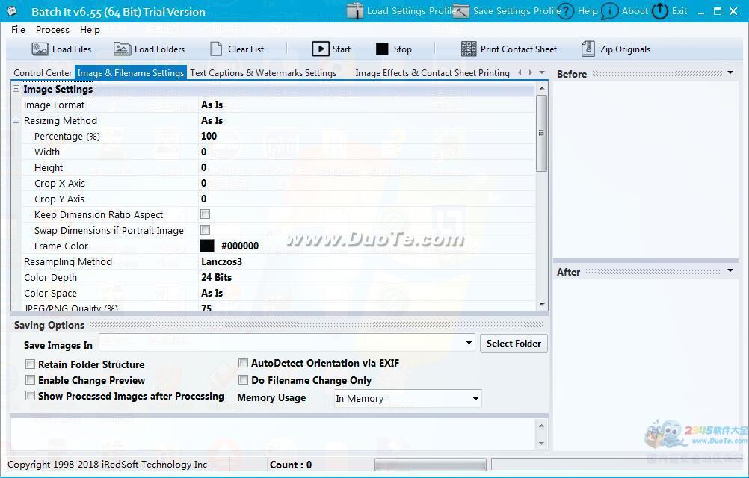Click the Color Depth value 24 Bits
The image size is (749, 478).
pos(216,277)
